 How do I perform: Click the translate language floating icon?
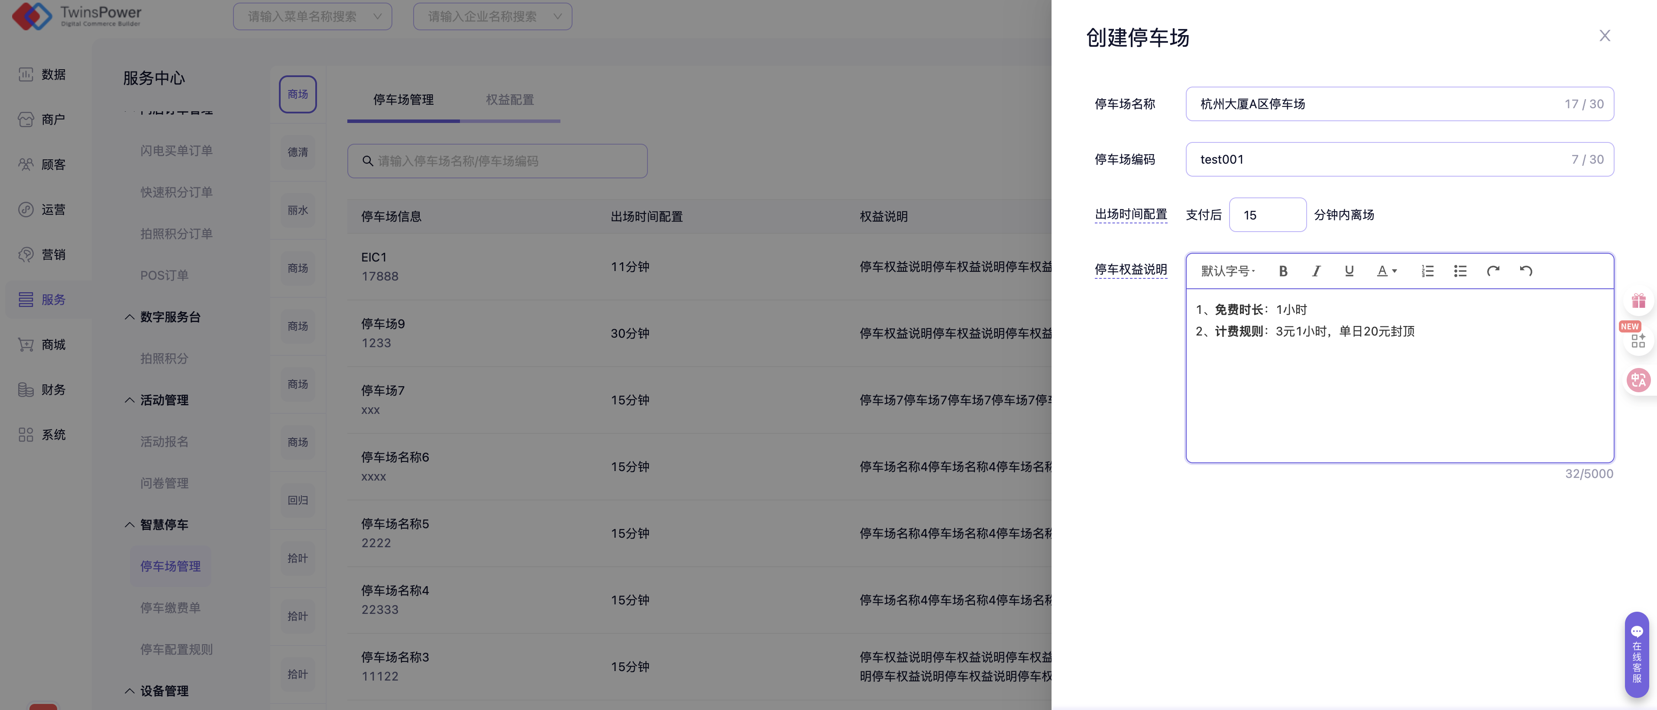1638,380
